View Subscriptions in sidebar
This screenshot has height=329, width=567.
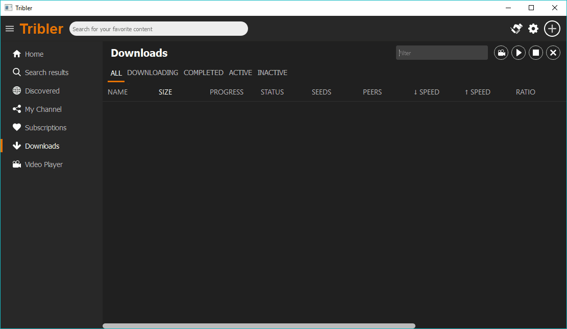[45, 128]
